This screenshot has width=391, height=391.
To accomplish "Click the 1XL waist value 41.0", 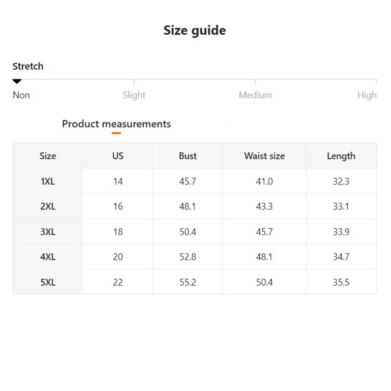I will [264, 181].
